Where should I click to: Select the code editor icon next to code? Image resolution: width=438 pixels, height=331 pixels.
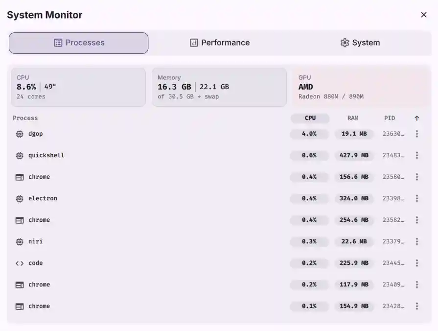[x=19, y=263]
